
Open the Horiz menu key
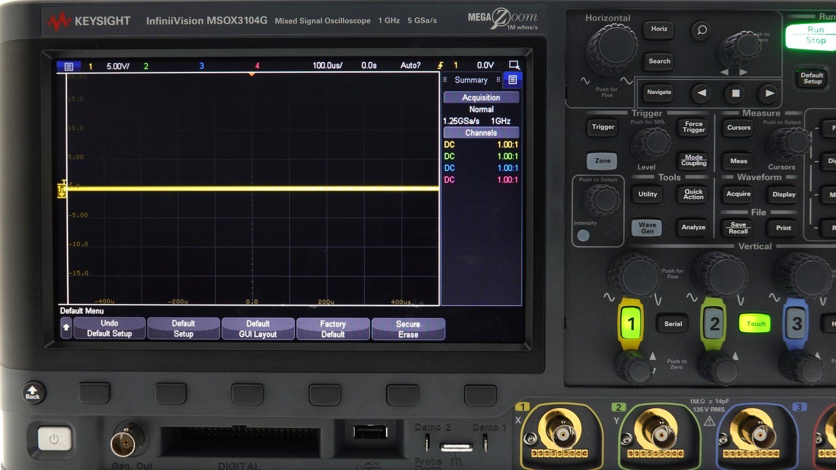point(659,29)
